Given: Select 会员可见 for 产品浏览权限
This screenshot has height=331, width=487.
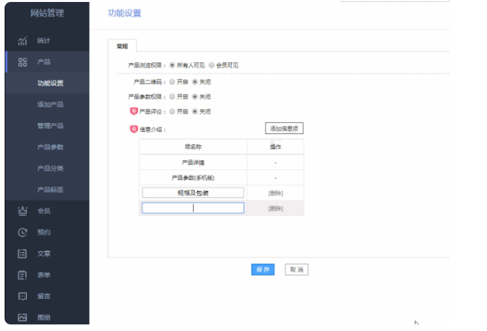Looking at the screenshot, I should pyautogui.click(x=212, y=65).
